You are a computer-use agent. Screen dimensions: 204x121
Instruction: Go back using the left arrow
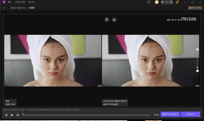[4, 8]
